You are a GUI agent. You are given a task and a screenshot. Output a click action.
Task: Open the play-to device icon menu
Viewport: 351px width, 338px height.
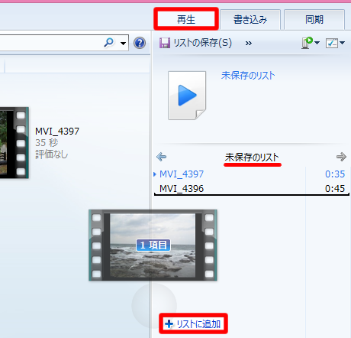click(x=307, y=43)
